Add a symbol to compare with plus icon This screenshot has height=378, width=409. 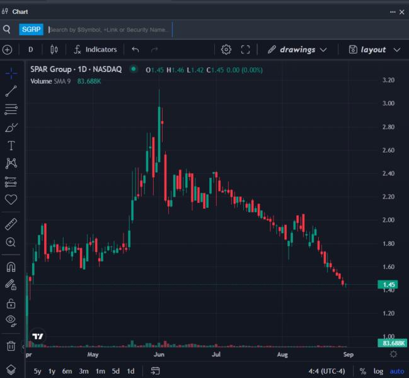(8, 50)
